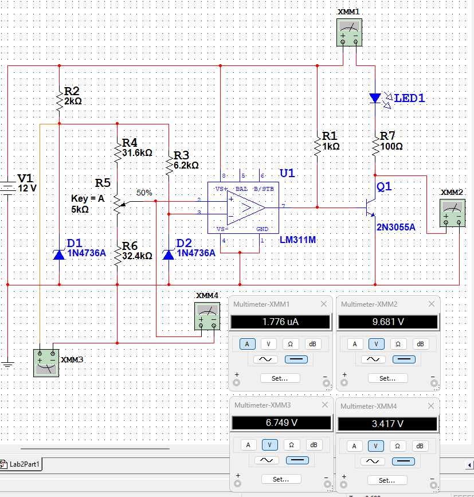Select the XMM1 multimeter instrument icon
The height and width of the screenshot is (497, 474).
click(x=349, y=32)
